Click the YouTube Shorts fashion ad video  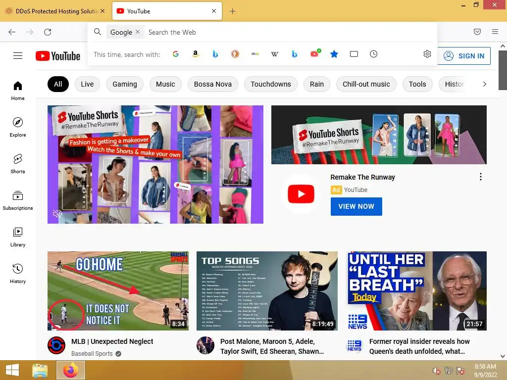[155, 164]
